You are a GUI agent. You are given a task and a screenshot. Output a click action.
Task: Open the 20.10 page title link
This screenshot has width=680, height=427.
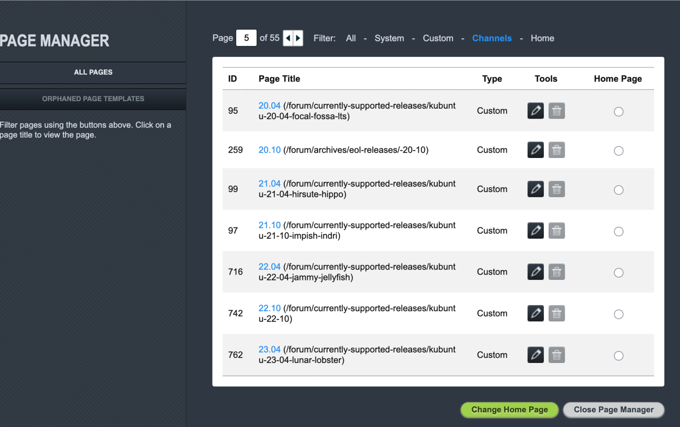point(269,150)
